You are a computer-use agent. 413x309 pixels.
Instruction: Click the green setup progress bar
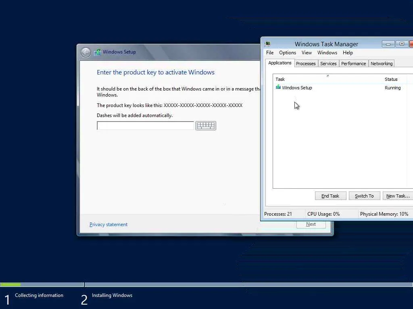point(10,284)
